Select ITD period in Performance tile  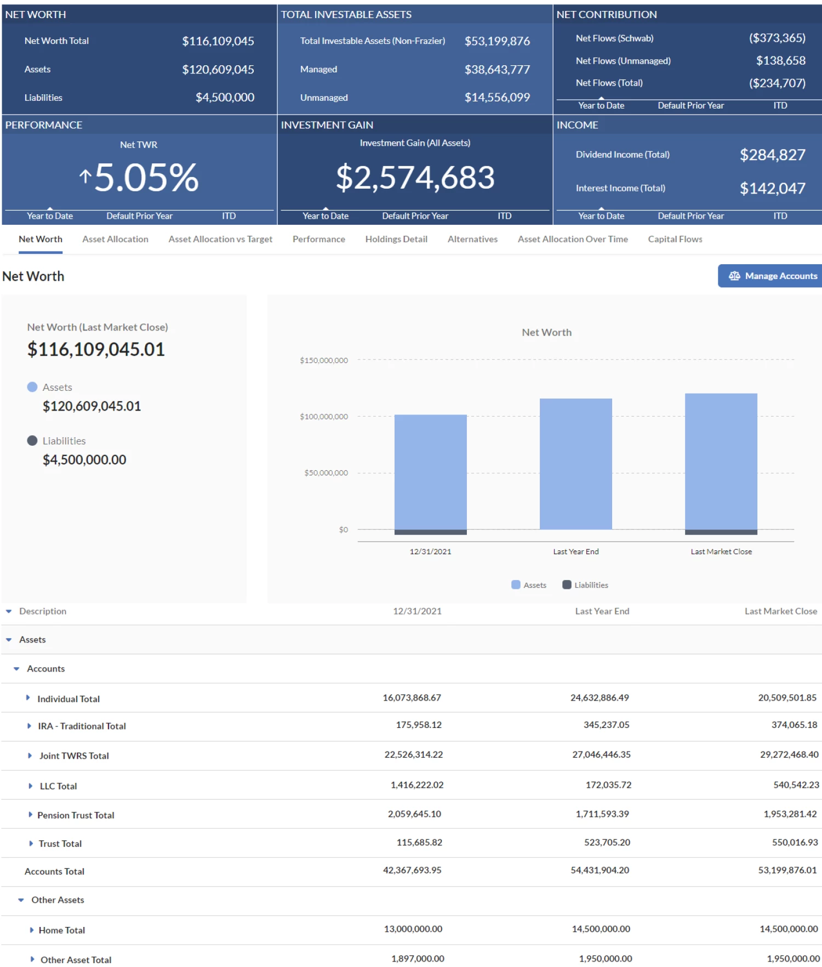229,216
